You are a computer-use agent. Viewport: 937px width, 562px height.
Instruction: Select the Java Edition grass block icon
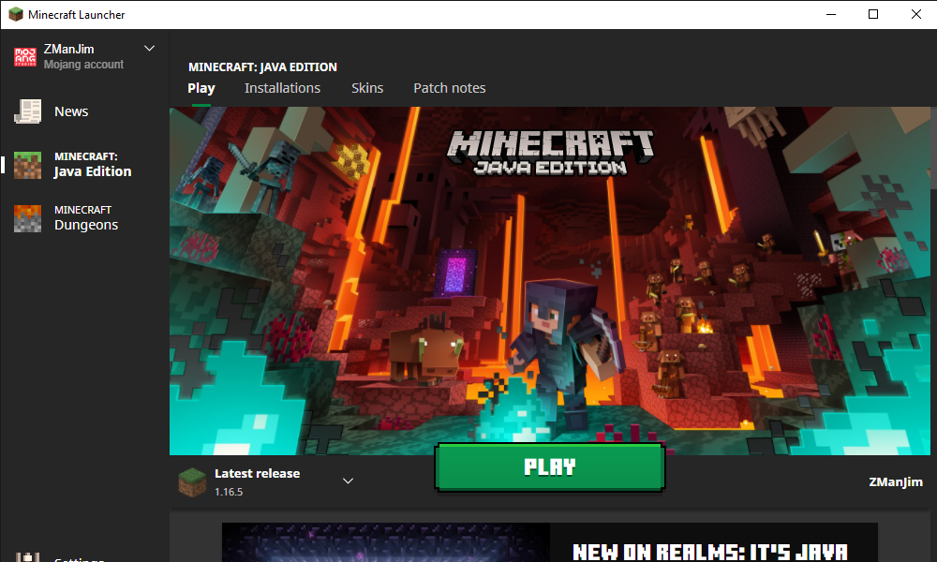pyautogui.click(x=27, y=165)
